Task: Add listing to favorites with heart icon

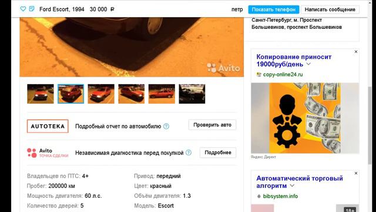Action: click(23, 9)
